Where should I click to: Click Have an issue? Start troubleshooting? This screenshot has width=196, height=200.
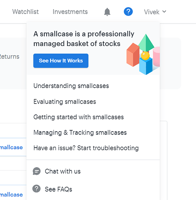[86, 148]
